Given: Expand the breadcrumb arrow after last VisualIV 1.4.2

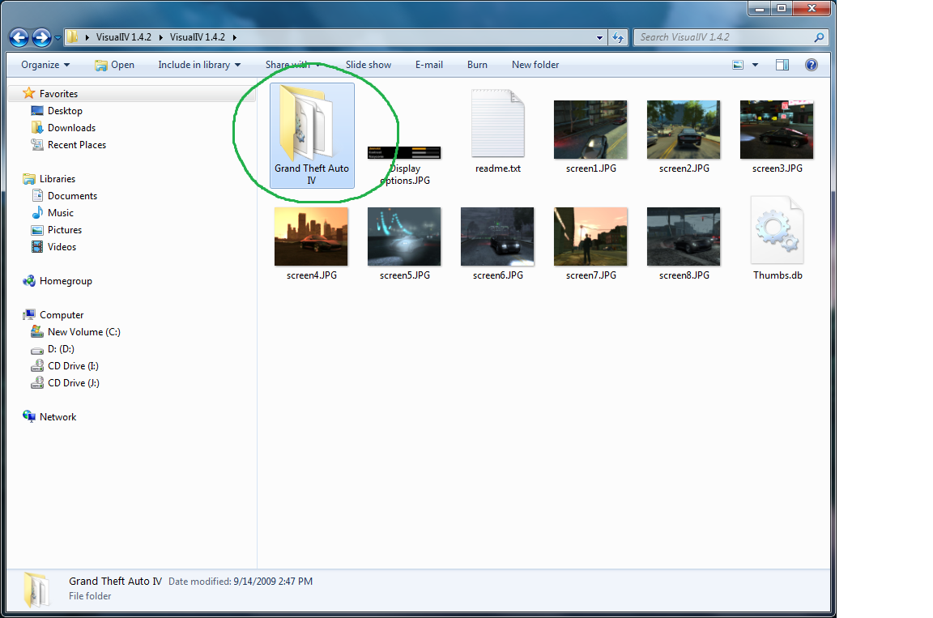Looking at the screenshot, I should [234, 37].
